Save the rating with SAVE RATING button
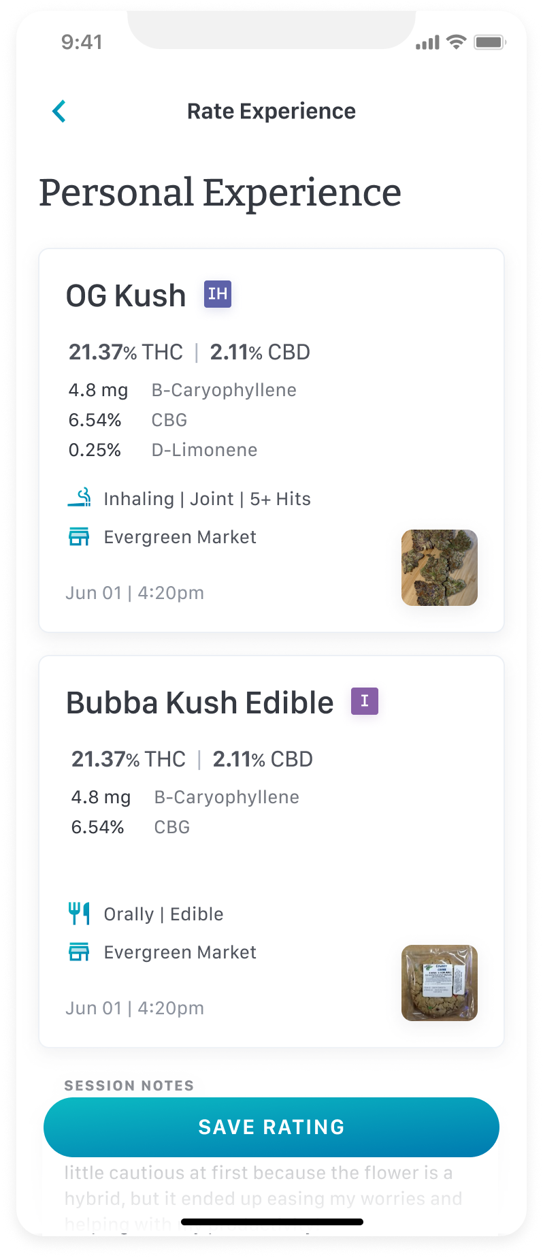Screen dimensions: 543x1258 271,1127
